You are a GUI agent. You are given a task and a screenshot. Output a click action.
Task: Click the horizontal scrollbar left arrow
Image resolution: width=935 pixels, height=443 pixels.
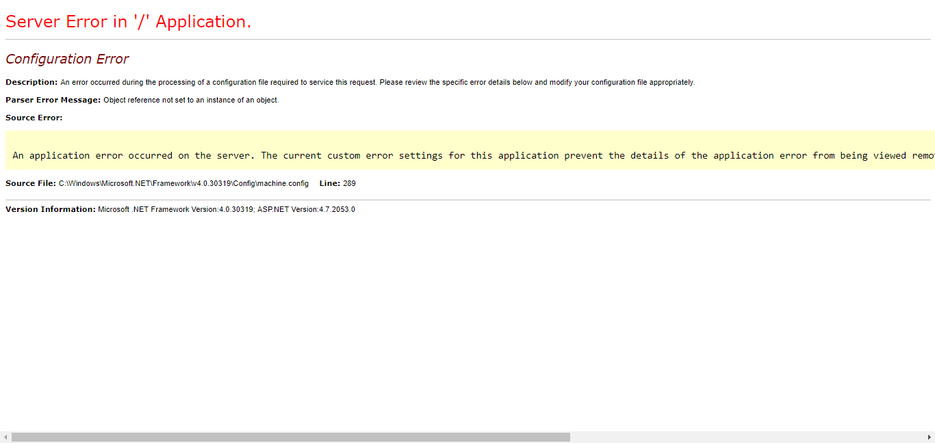click(x=5, y=437)
